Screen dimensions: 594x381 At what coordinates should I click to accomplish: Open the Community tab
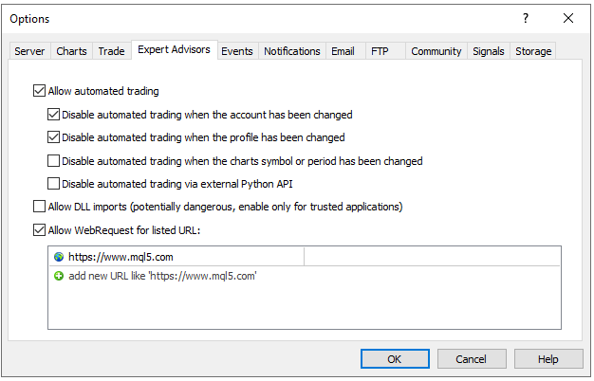click(x=436, y=51)
